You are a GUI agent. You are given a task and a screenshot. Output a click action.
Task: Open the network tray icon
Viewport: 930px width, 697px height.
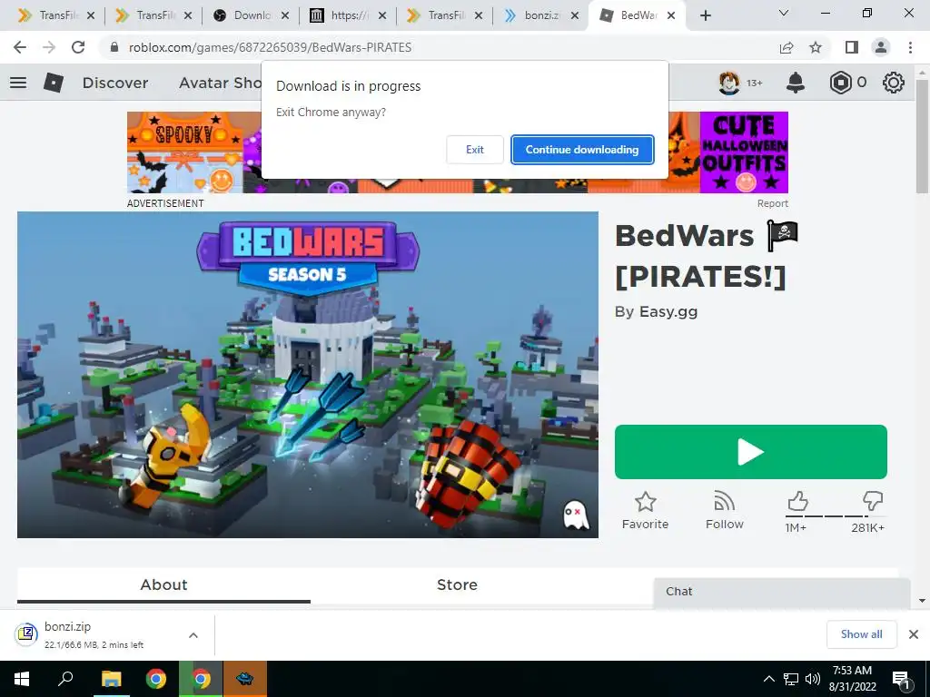click(791, 679)
